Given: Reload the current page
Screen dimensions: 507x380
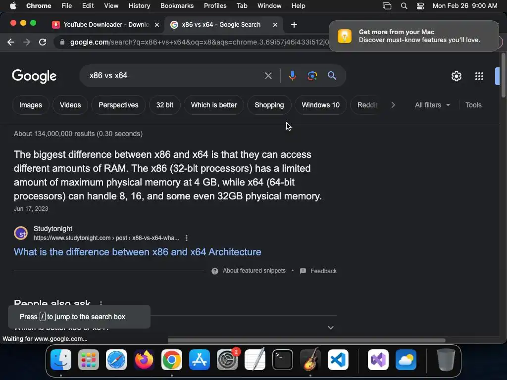Looking at the screenshot, I should 43,42.
